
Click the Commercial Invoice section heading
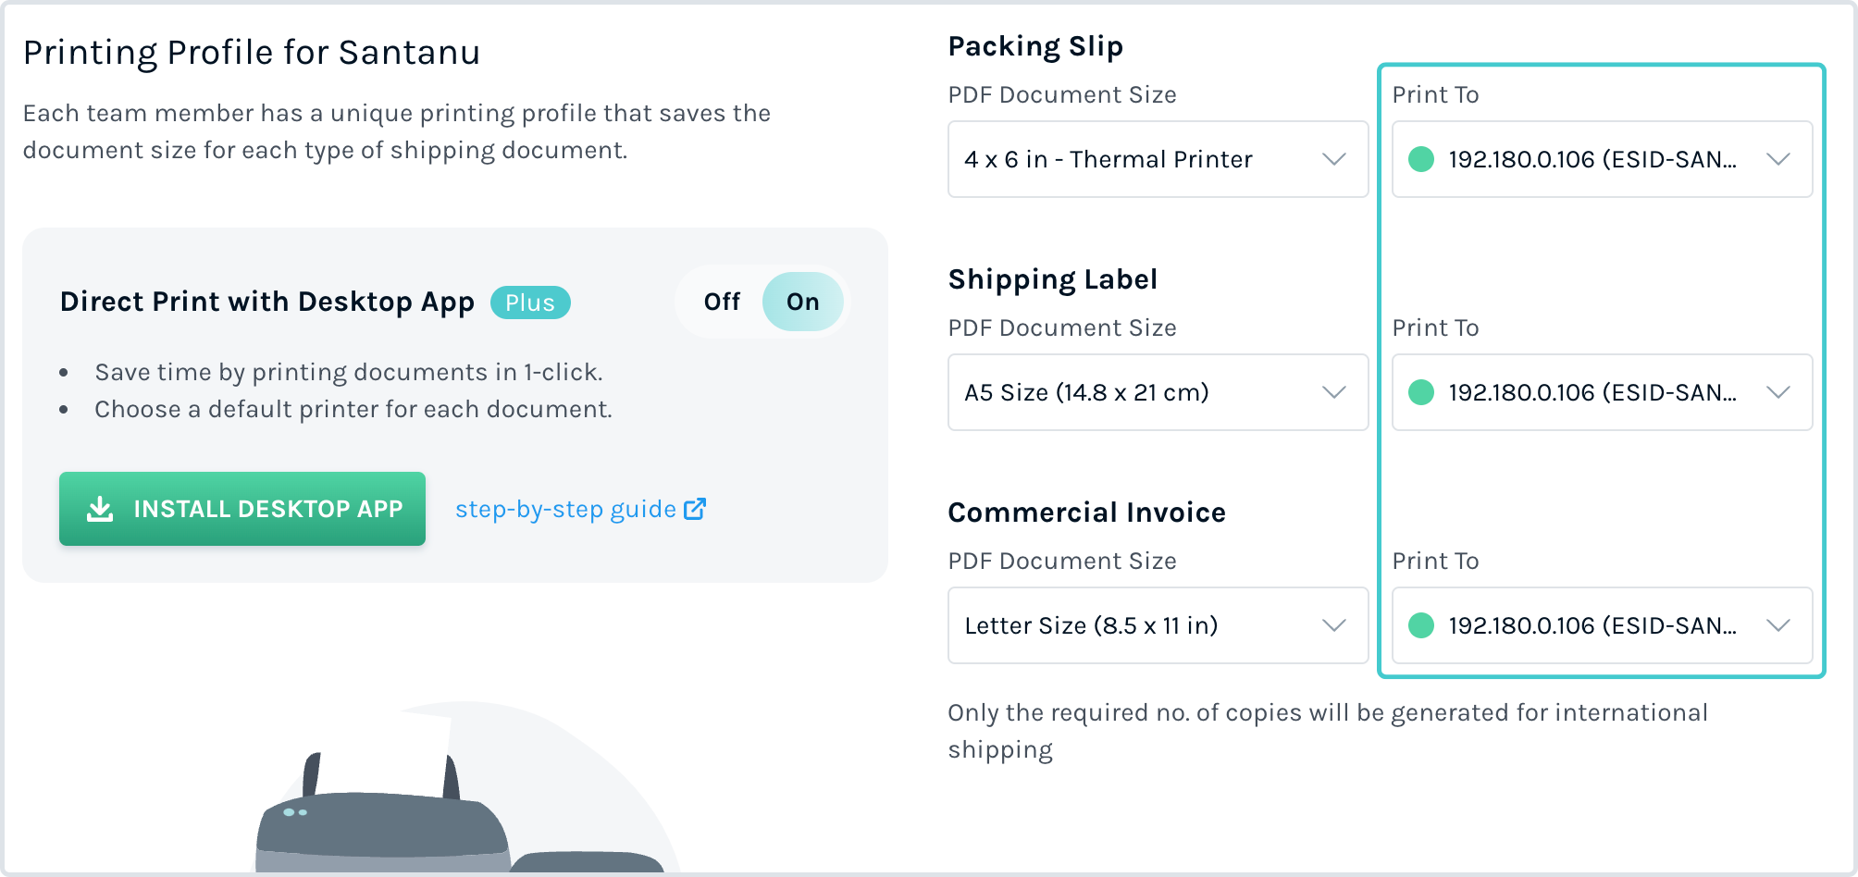(x=1086, y=513)
